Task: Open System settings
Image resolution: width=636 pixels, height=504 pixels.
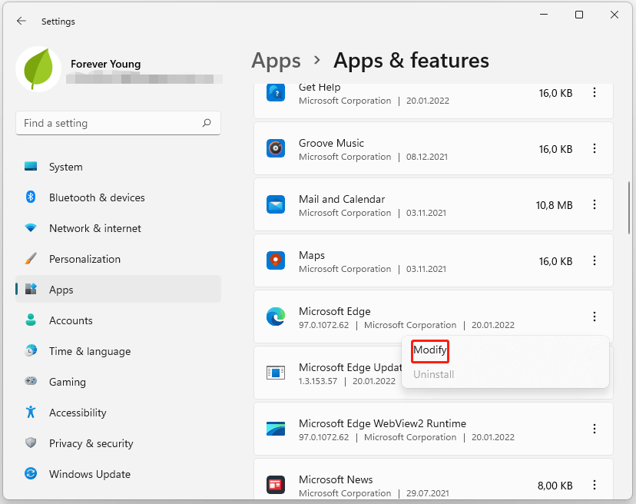Action: (x=118, y=167)
